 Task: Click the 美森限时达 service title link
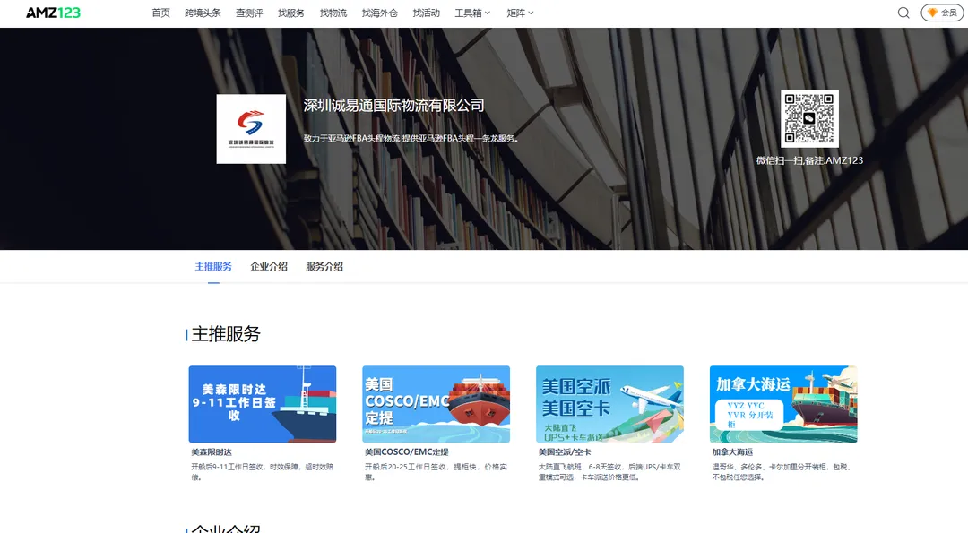pos(212,452)
